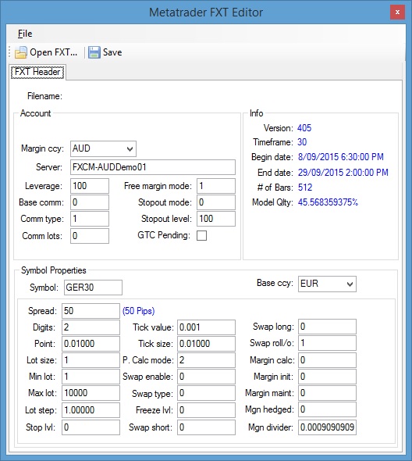412x461 pixels.
Task: Click the Leverage input field
Action: click(x=90, y=186)
